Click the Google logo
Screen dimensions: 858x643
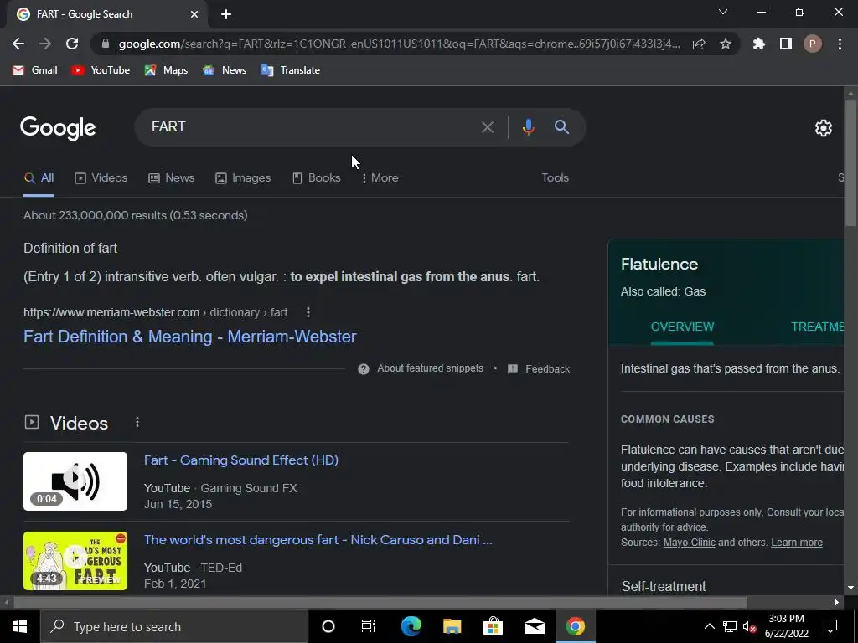(x=58, y=128)
